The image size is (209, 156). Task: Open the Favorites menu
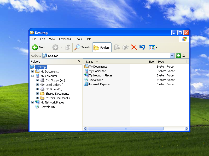[65, 39]
